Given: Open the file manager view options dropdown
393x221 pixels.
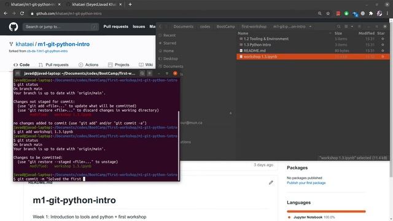Looking at the screenshot, I should 352,26.
